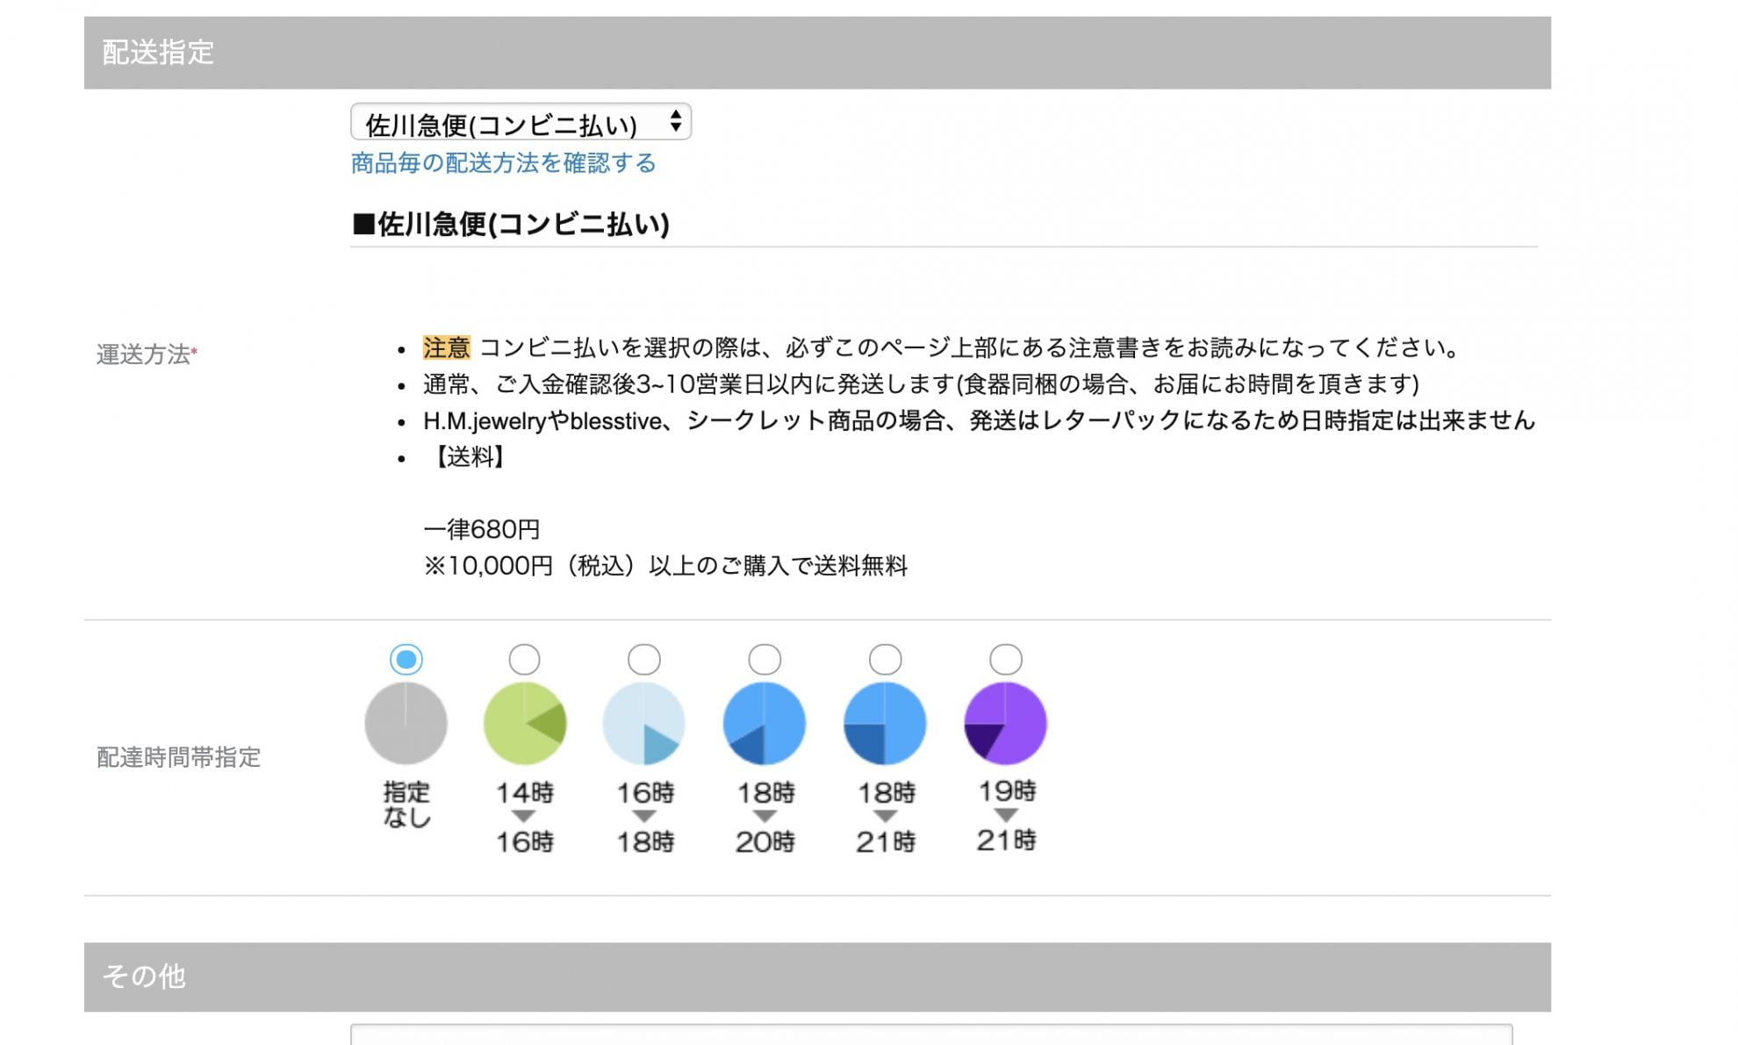Open the 商品毎の配送方法を確認する link
Screen dimensions: 1738x1045
[x=503, y=163]
